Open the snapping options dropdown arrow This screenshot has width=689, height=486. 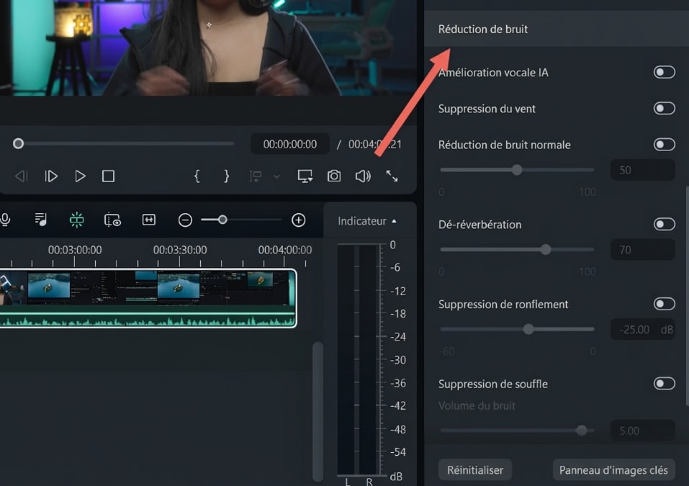[276, 176]
